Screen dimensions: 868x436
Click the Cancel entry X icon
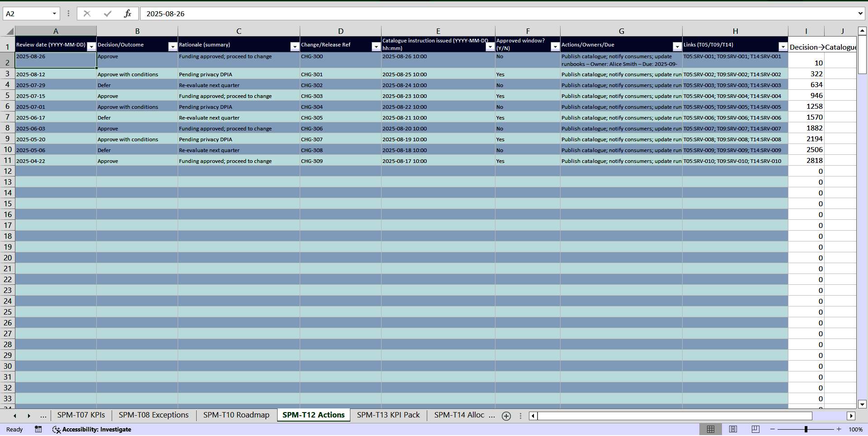point(87,14)
